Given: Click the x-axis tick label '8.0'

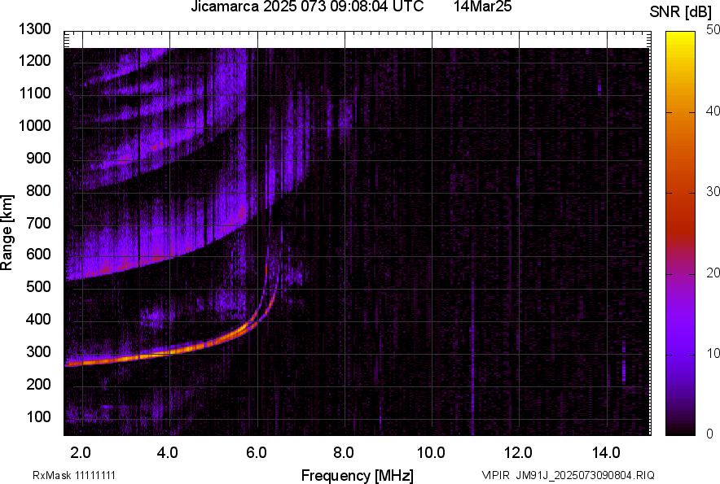Looking at the screenshot, I should (344, 453).
